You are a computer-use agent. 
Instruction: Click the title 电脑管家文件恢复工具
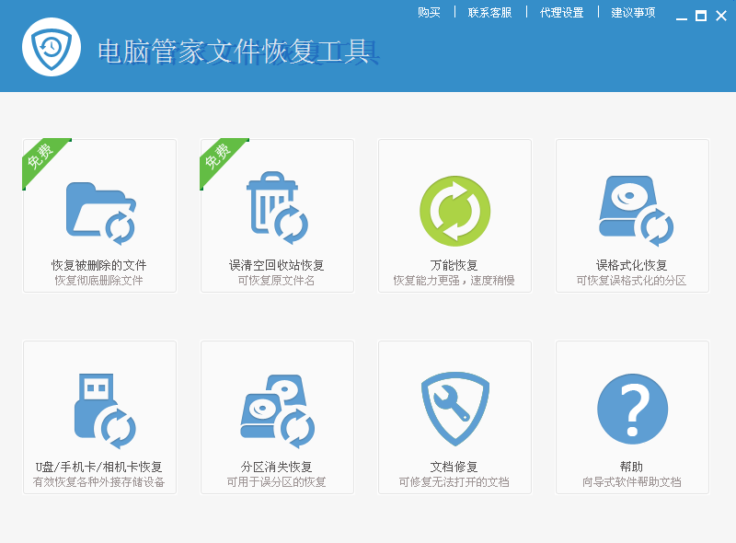pos(238,52)
